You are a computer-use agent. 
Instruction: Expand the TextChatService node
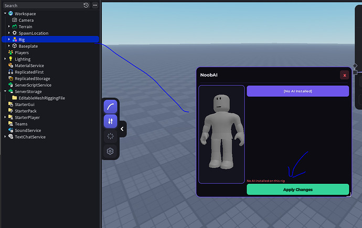click(x=5, y=137)
